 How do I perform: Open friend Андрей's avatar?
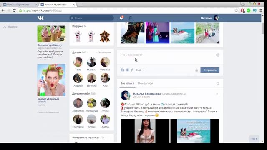(78, 78)
